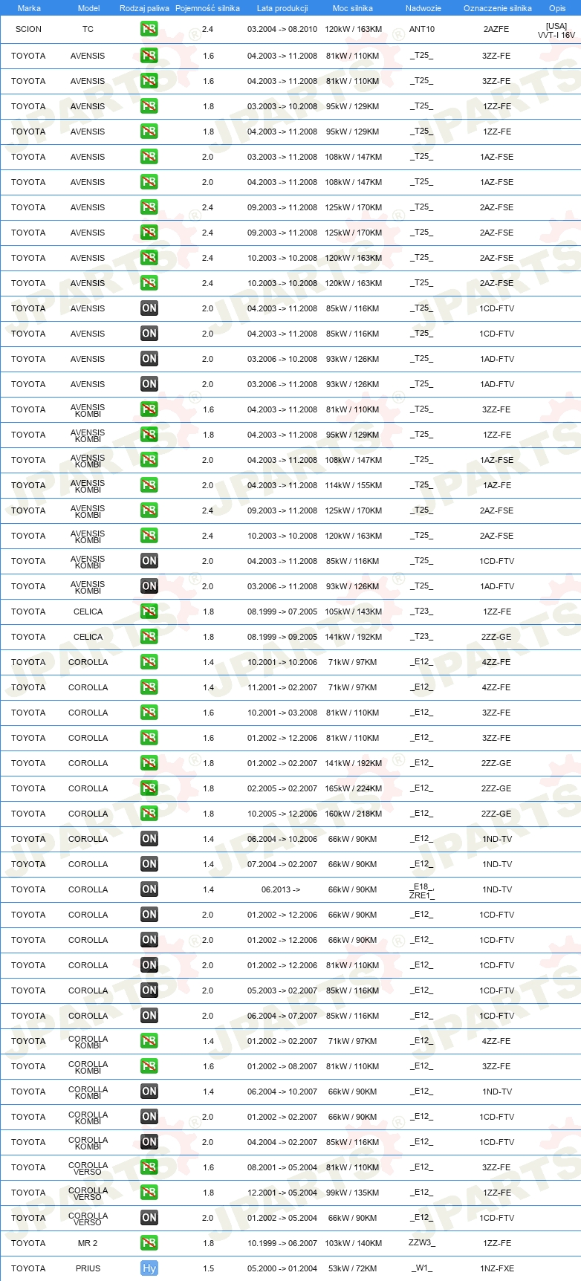Click diesel ON icon for Corolla from 06.2013

tap(149, 889)
